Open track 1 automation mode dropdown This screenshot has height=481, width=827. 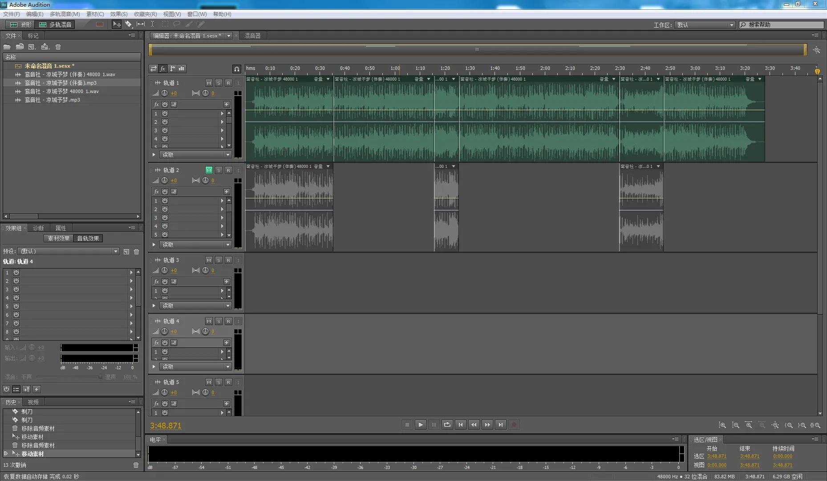coord(195,155)
